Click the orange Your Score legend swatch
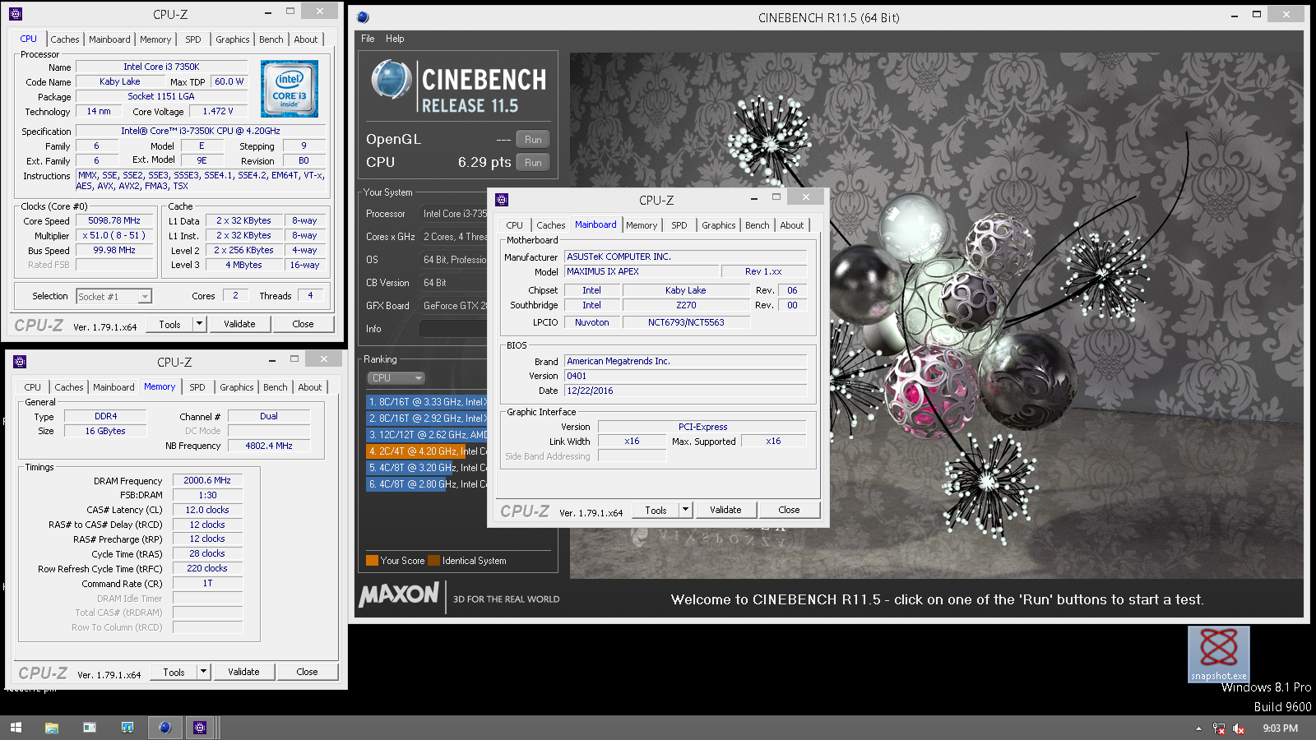 pos(372,561)
